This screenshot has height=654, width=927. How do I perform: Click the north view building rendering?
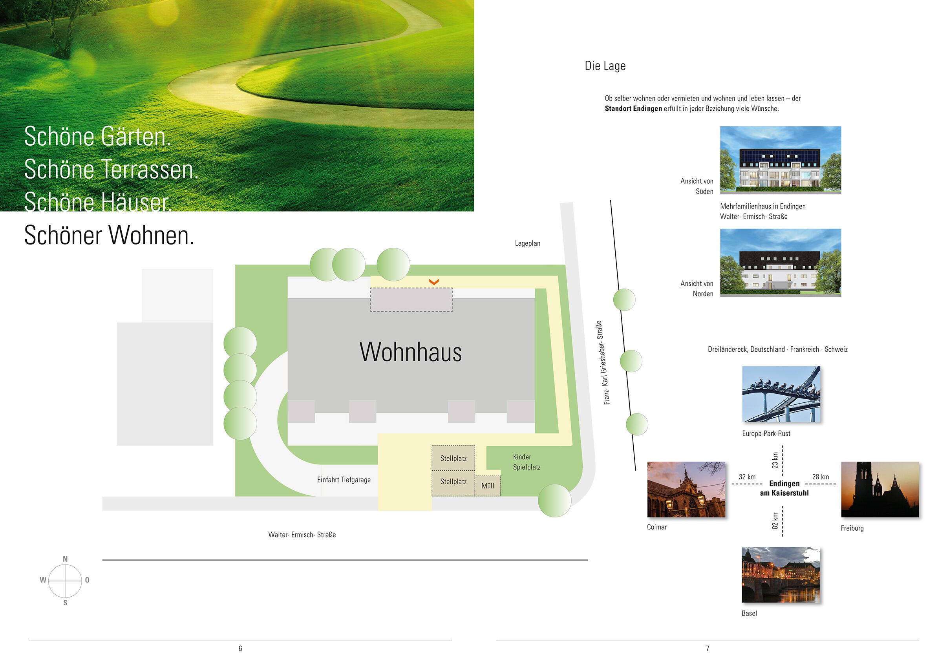point(780,263)
